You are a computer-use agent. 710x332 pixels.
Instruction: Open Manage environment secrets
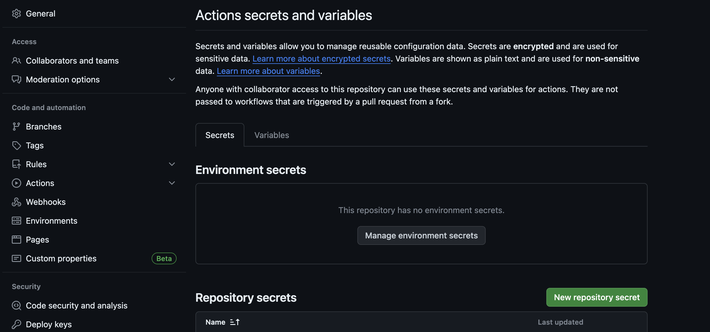coord(421,235)
